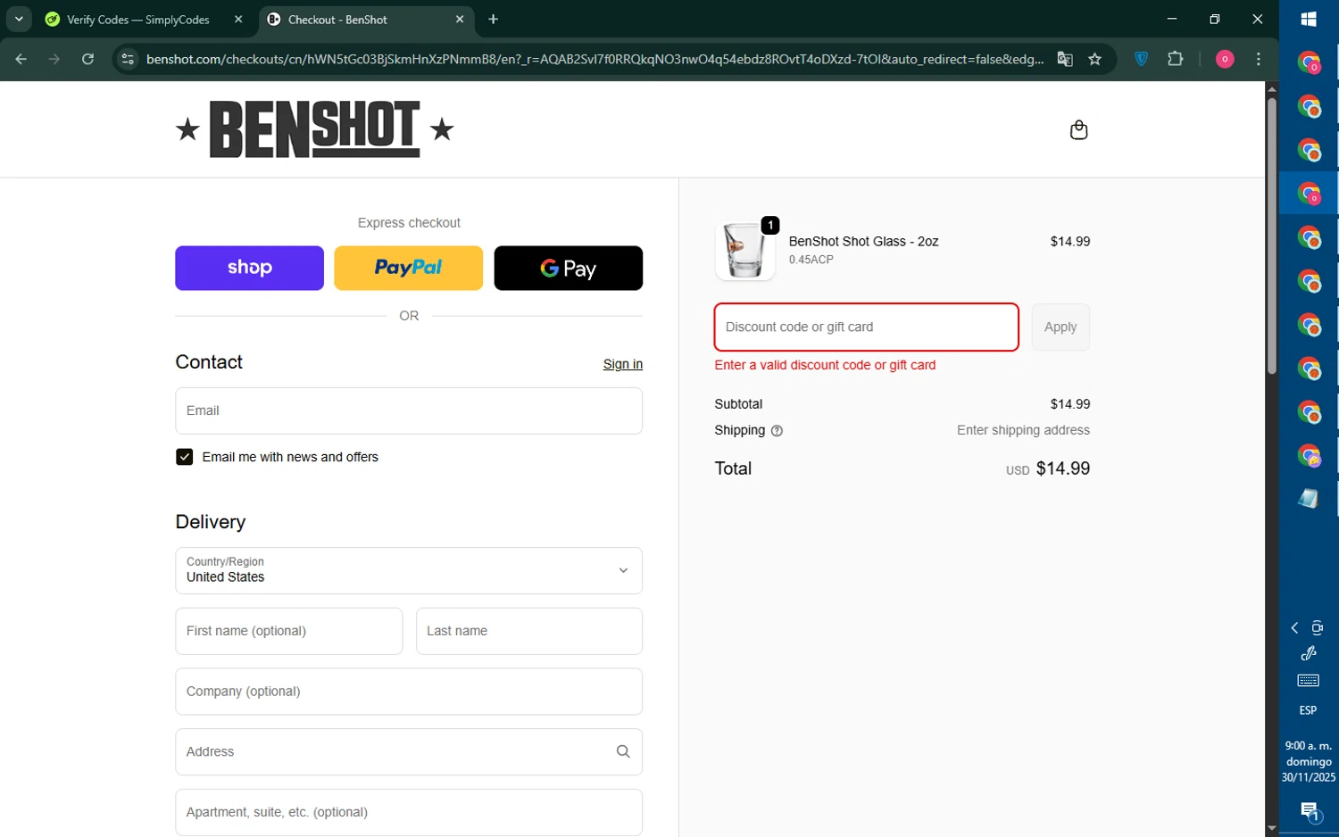Click the Enter shipping address text

click(1023, 430)
